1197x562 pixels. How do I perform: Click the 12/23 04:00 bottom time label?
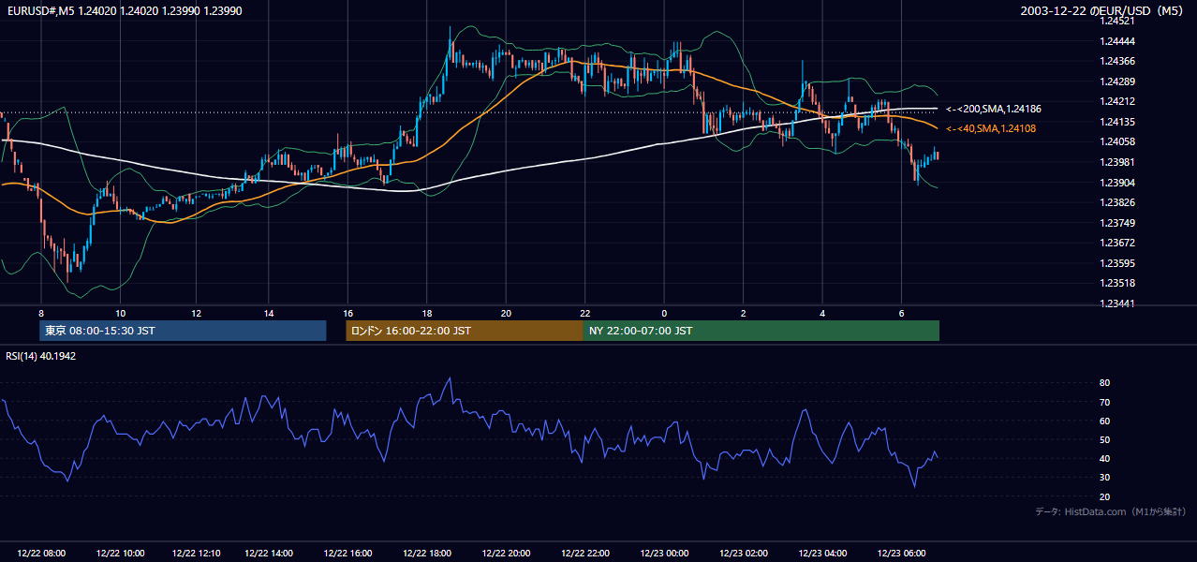[822, 554]
